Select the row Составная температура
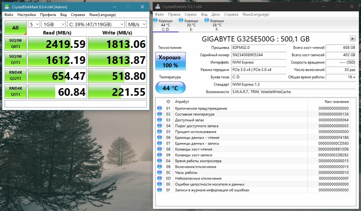This screenshot has height=211, width=361. (253, 114)
